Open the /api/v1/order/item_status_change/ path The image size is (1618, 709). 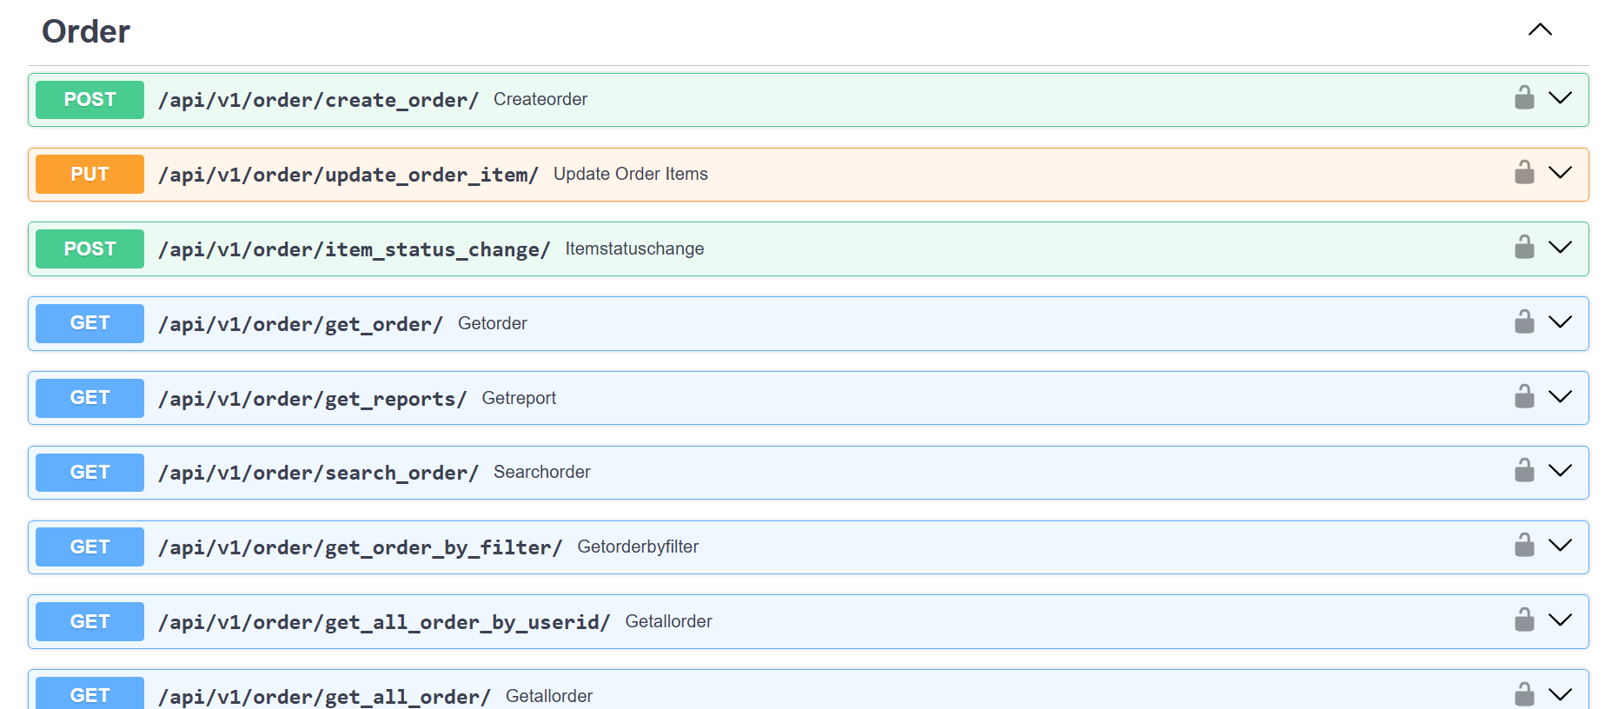point(355,249)
